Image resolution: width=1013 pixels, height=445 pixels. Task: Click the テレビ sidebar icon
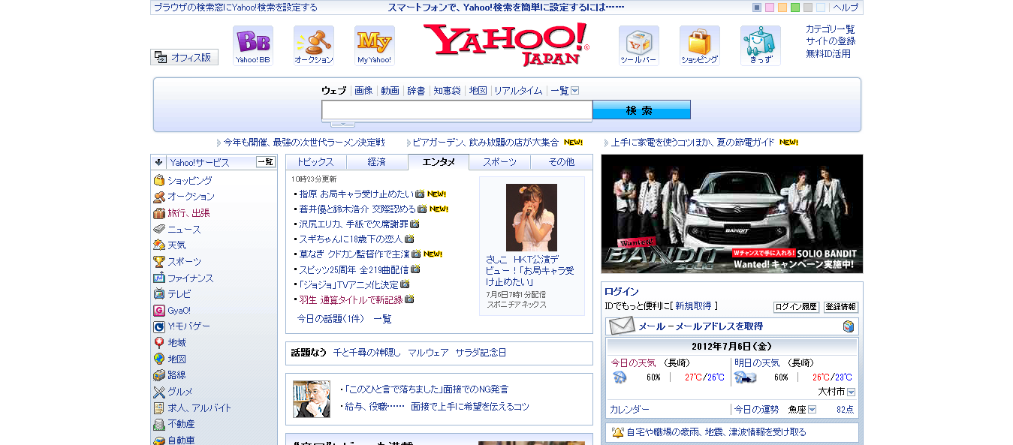[159, 294]
